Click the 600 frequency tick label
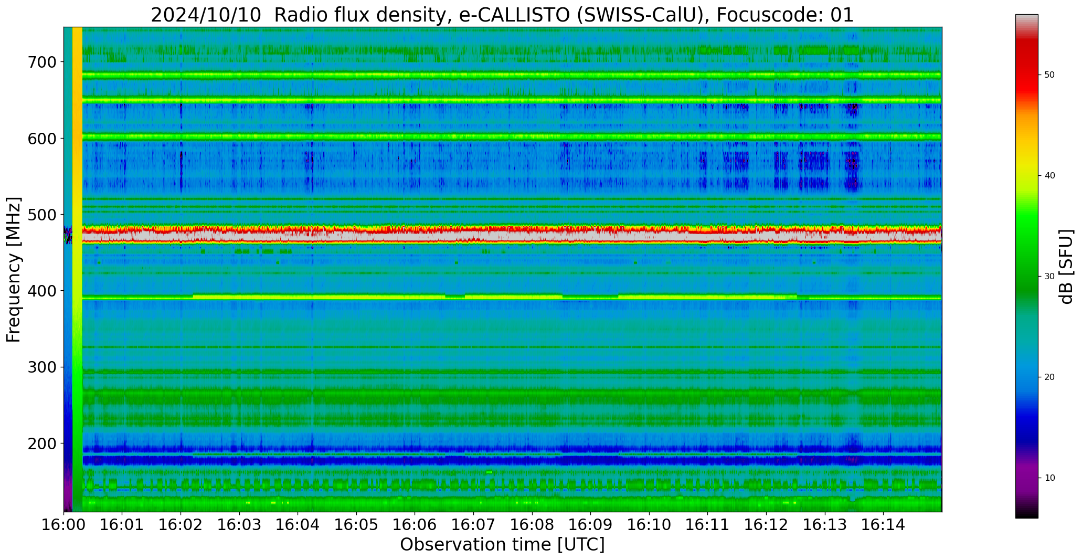Image resolution: width=1082 pixels, height=560 pixels. (42, 138)
